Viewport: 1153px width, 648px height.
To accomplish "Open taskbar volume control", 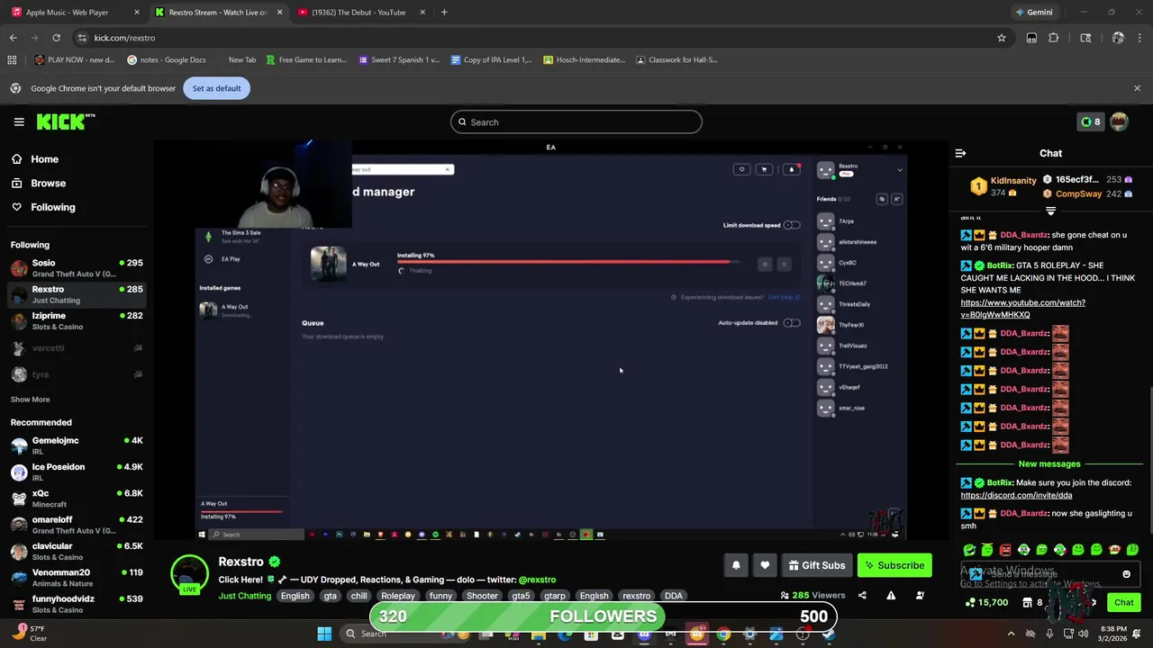I will pyautogui.click(x=1084, y=634).
